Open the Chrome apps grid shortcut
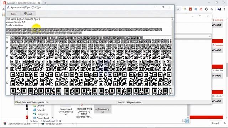Screen dimensions: 228x128 [x=4, y=15]
